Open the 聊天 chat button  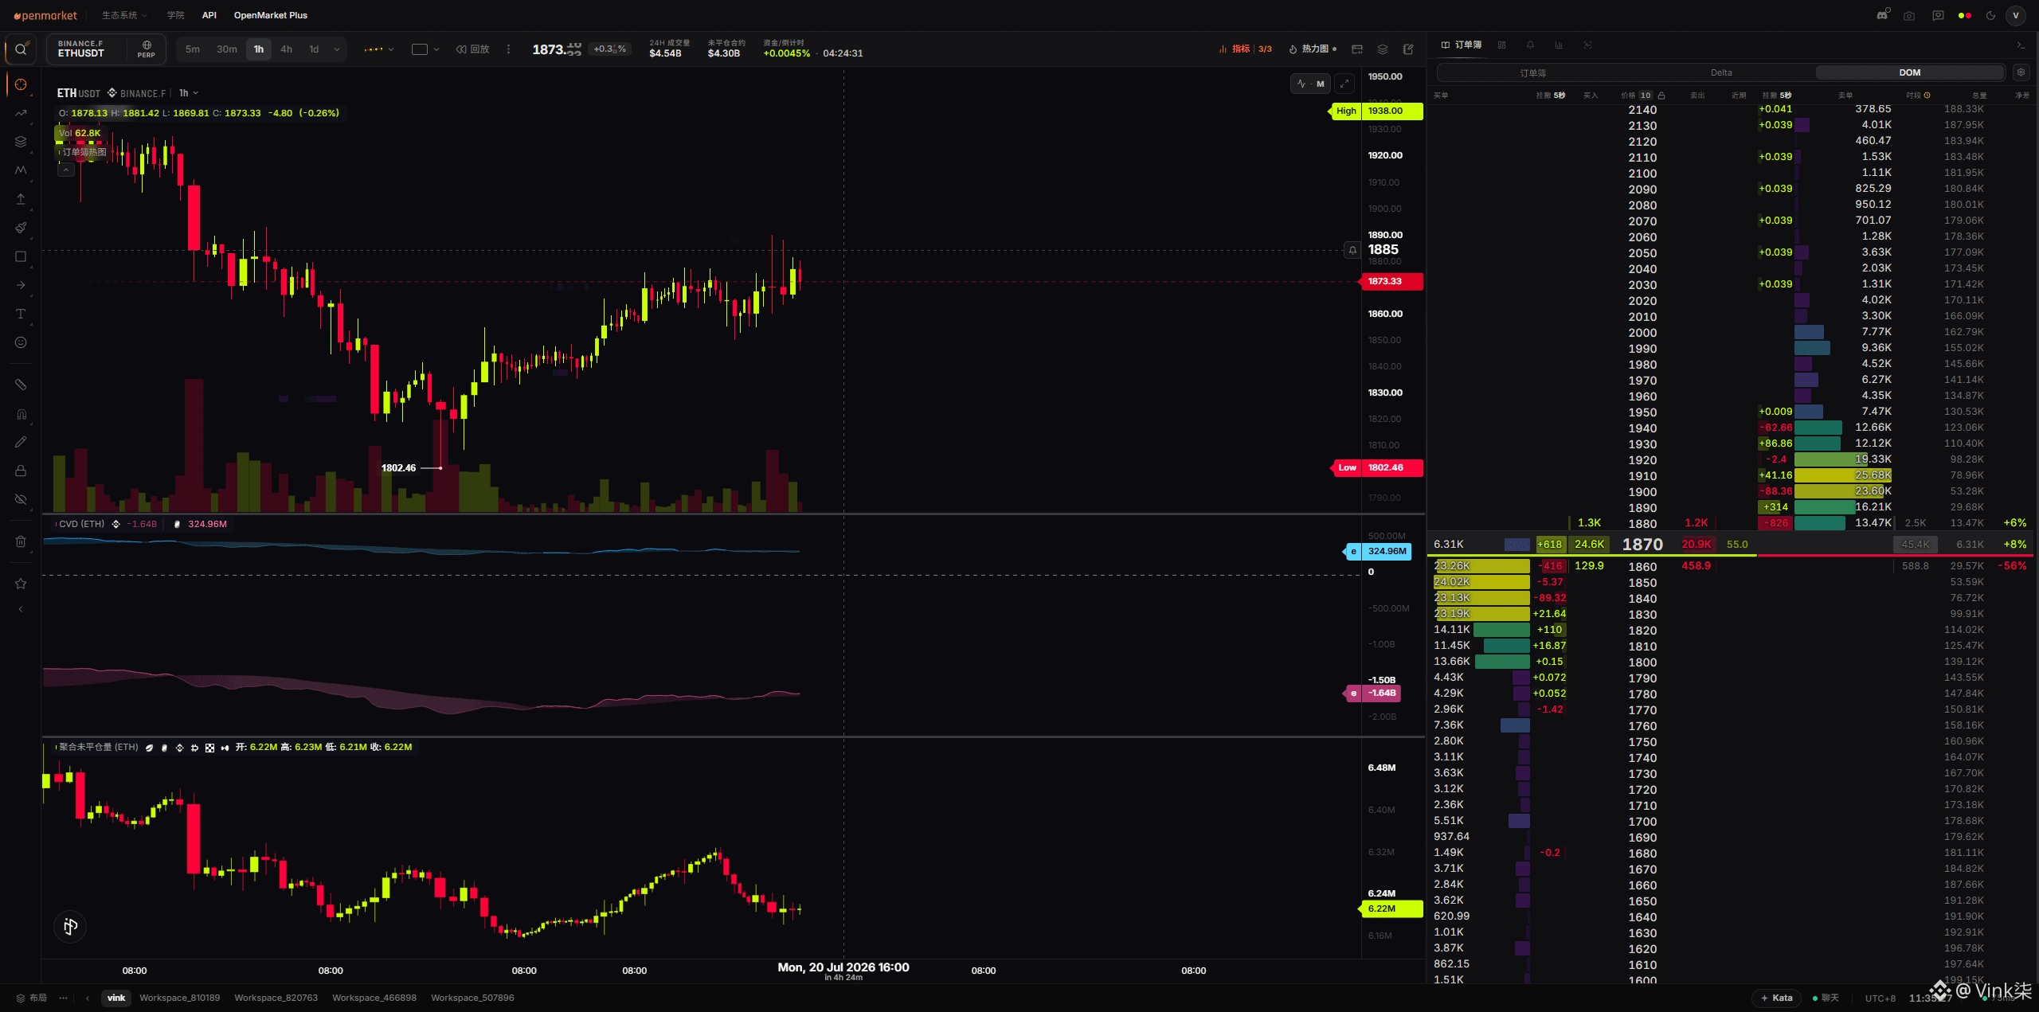[1826, 998]
